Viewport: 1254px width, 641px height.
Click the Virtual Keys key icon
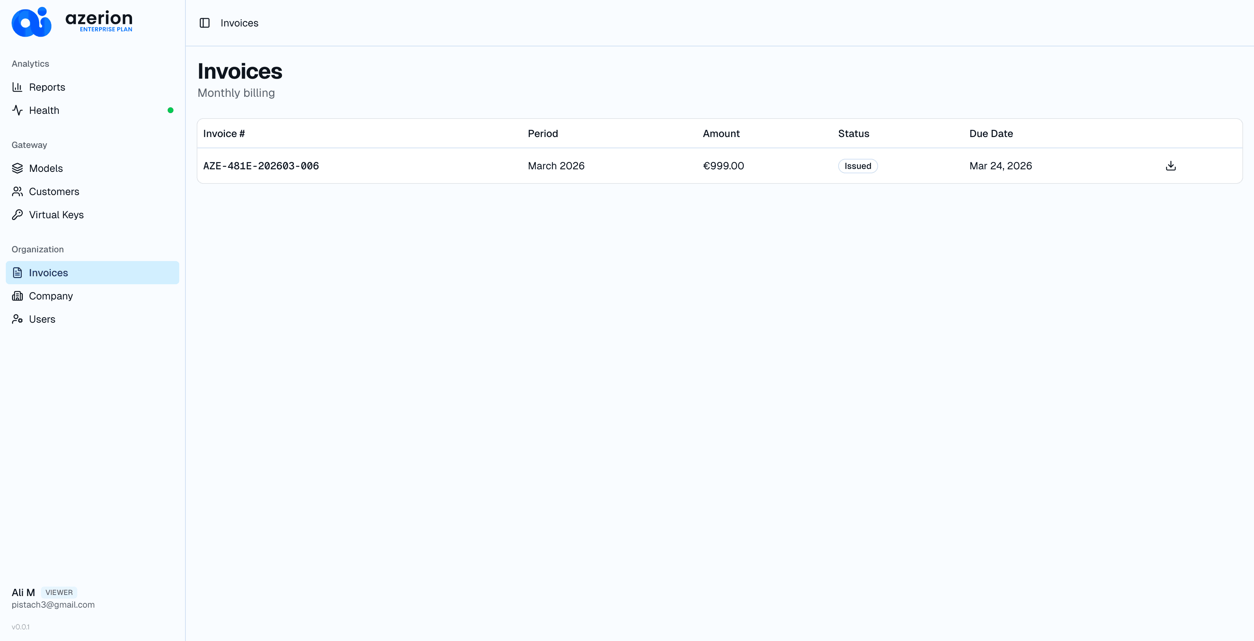pos(17,215)
